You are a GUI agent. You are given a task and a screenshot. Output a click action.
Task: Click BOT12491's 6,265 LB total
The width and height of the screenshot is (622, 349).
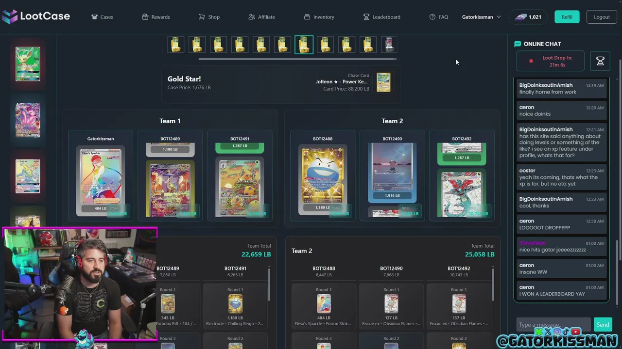[235, 275]
